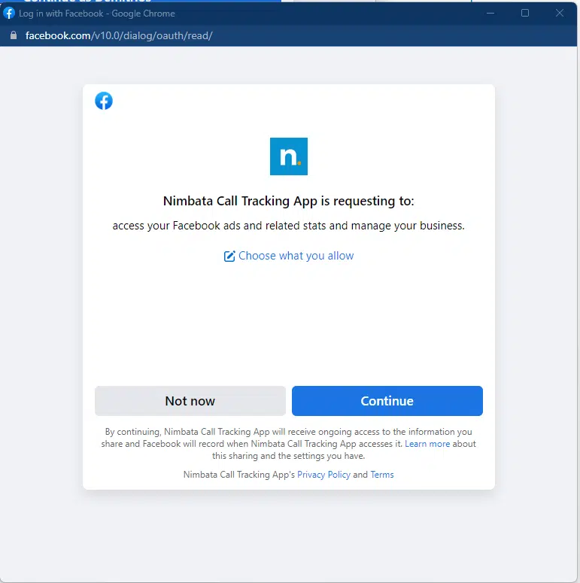View Nimbata's Privacy Policy
Viewport: 580px width, 583px height.
pos(323,475)
